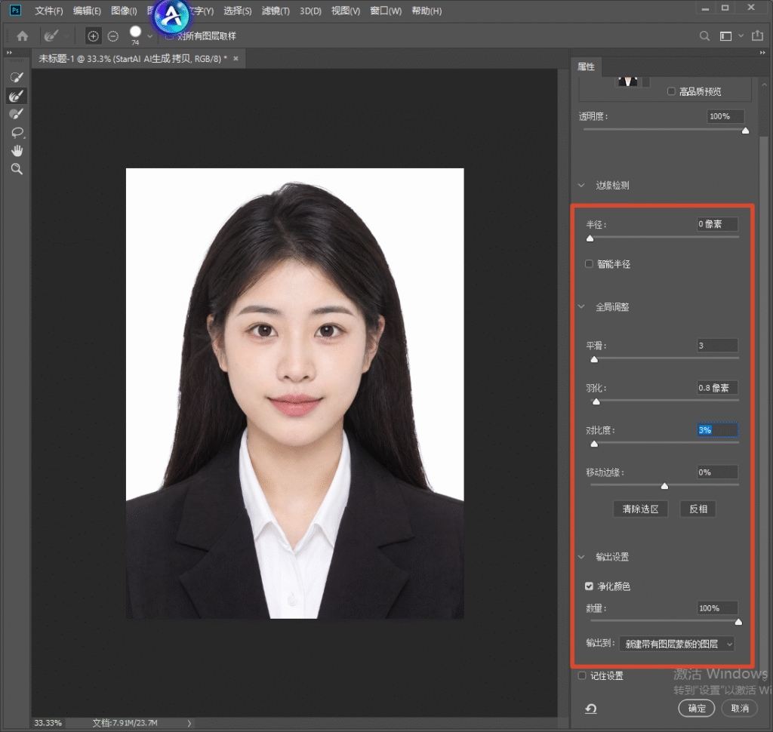Click the 透明度 slider handle
Image resolution: width=773 pixels, height=732 pixels.
pos(745,131)
